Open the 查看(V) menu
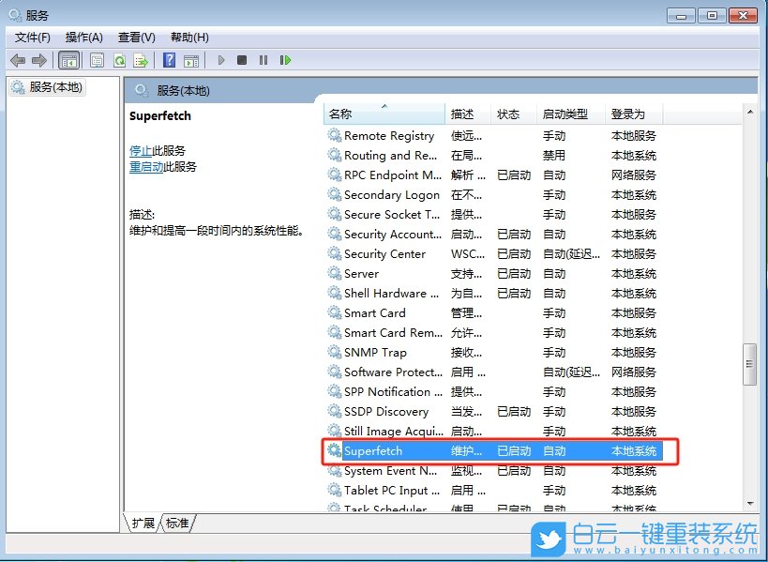Screen dimensions: 768x562 (x=135, y=38)
